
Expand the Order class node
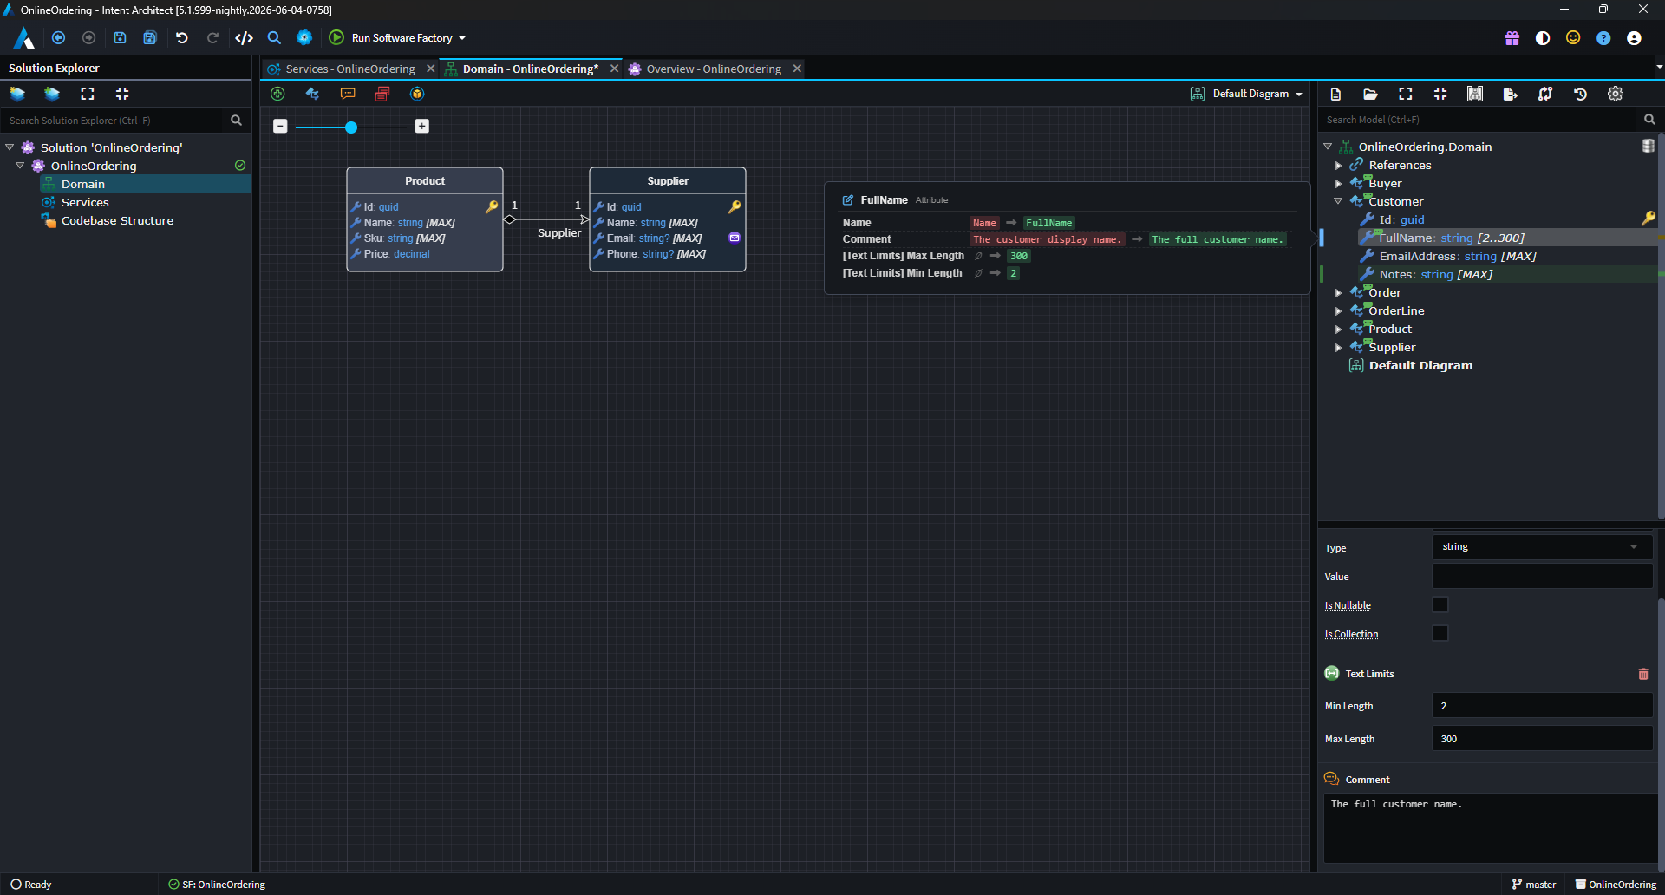click(1339, 292)
